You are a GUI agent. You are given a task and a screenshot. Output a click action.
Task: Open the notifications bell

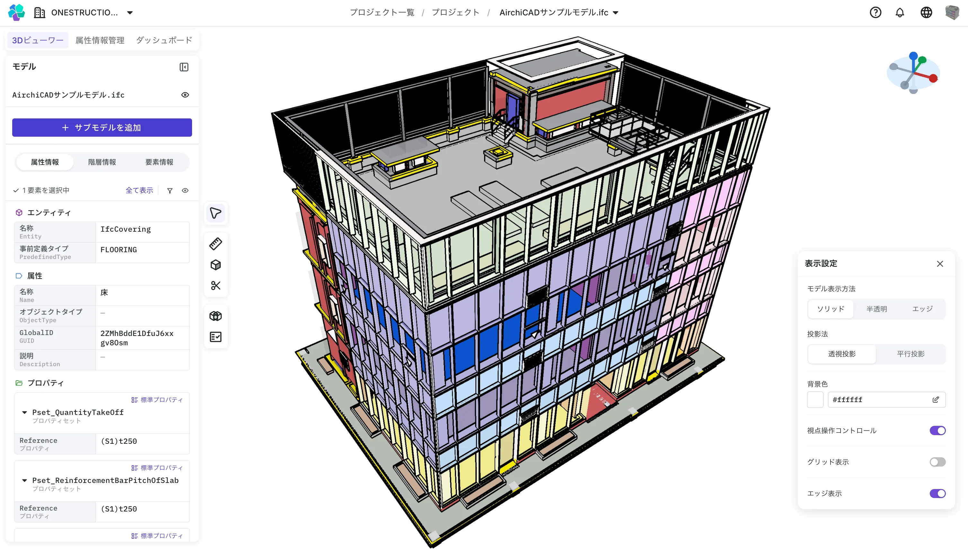point(900,13)
